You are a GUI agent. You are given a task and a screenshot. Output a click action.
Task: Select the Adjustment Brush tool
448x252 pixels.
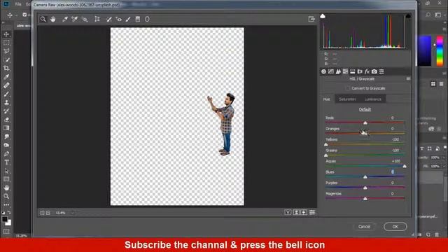(128, 19)
